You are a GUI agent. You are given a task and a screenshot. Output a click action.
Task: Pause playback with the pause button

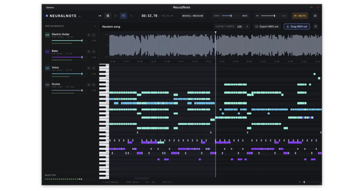[108, 16]
